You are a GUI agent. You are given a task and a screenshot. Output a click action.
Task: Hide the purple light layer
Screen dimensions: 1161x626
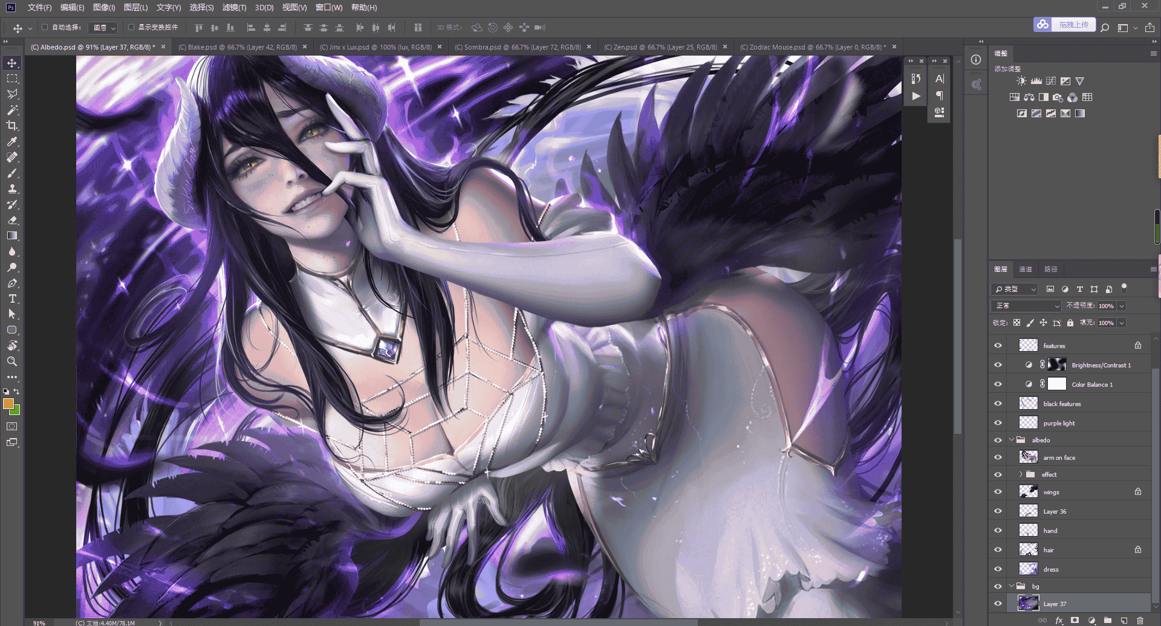pos(998,423)
